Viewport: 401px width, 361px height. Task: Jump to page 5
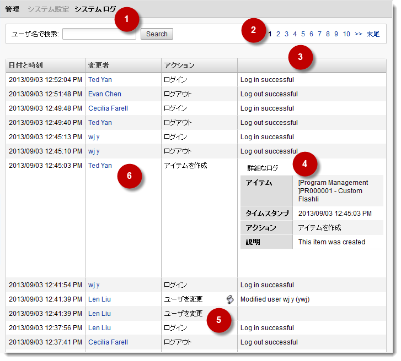click(303, 34)
